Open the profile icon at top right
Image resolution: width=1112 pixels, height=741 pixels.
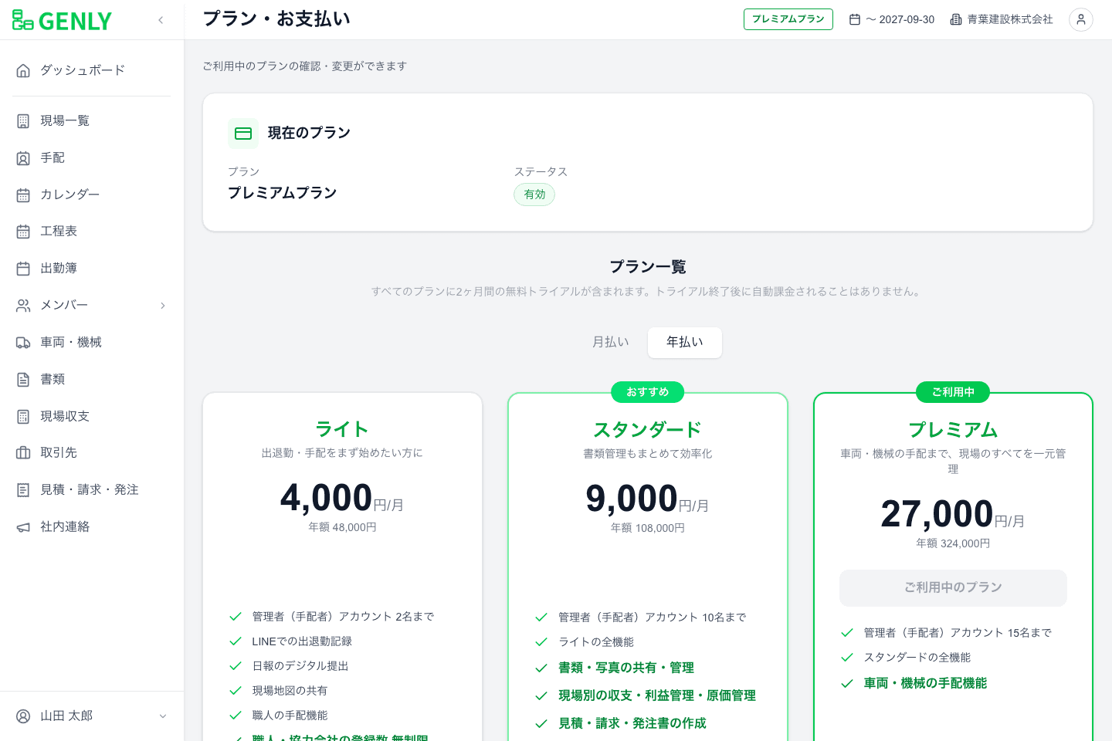tap(1081, 20)
